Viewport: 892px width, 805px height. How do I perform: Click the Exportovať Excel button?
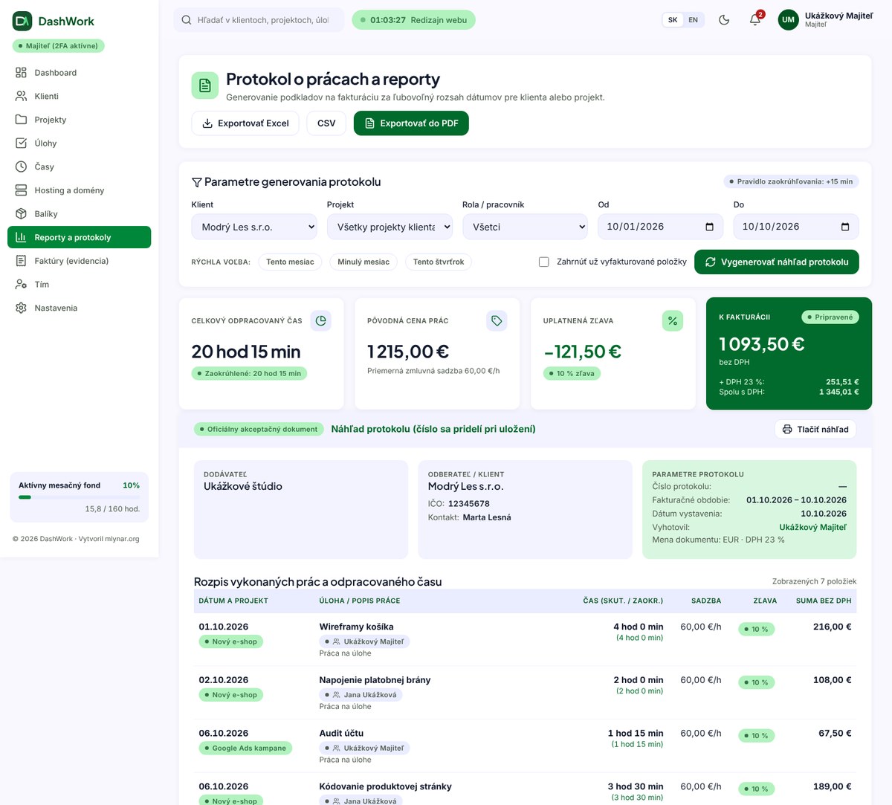pos(245,123)
